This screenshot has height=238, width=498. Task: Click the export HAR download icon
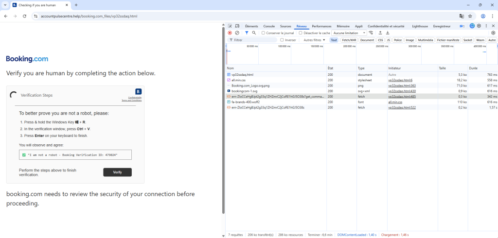tap(388, 33)
